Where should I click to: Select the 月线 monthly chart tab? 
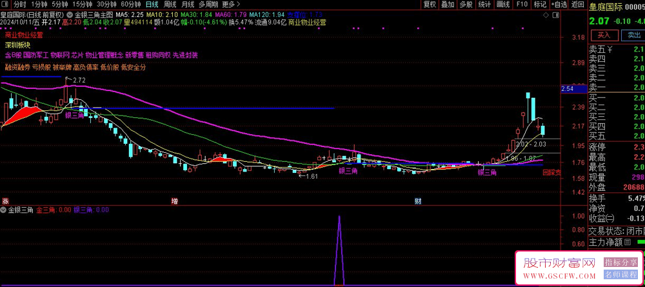tap(188, 5)
